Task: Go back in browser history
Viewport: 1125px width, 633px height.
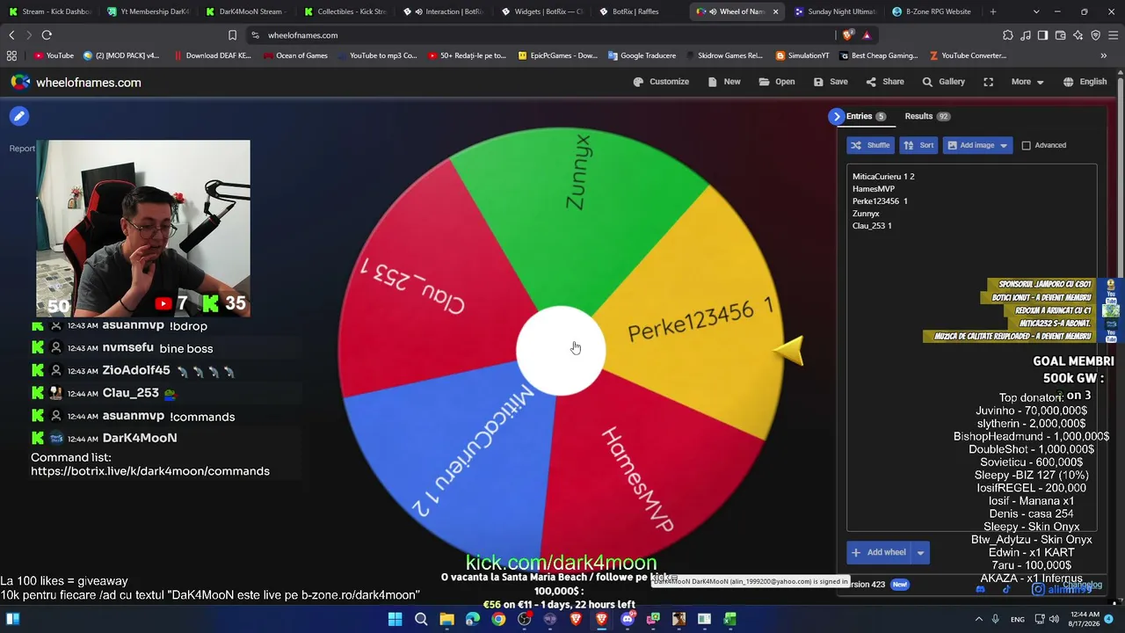Action: [x=11, y=35]
